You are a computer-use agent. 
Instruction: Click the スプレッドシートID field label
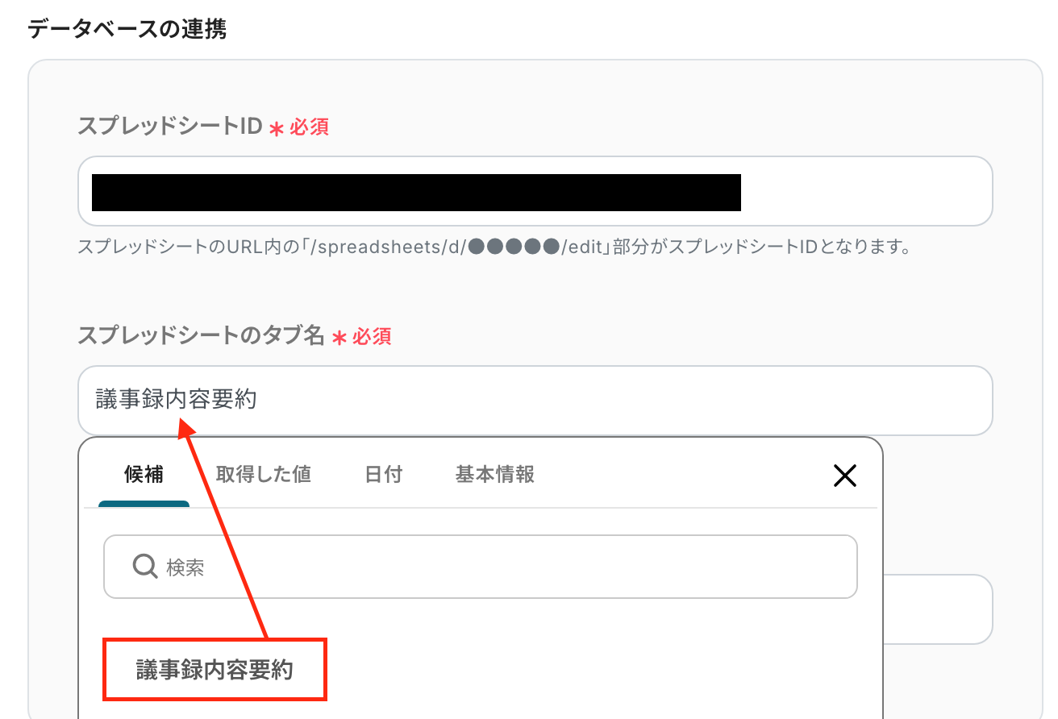170,126
